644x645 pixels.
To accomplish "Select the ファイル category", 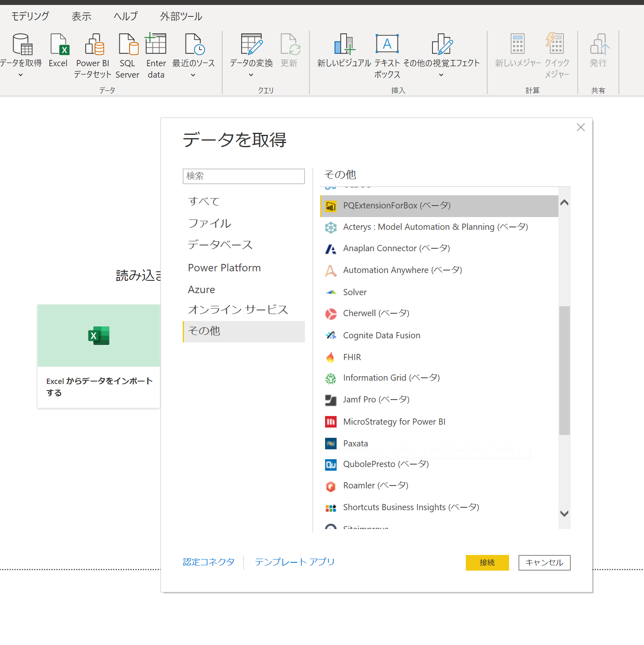I will 244,223.
